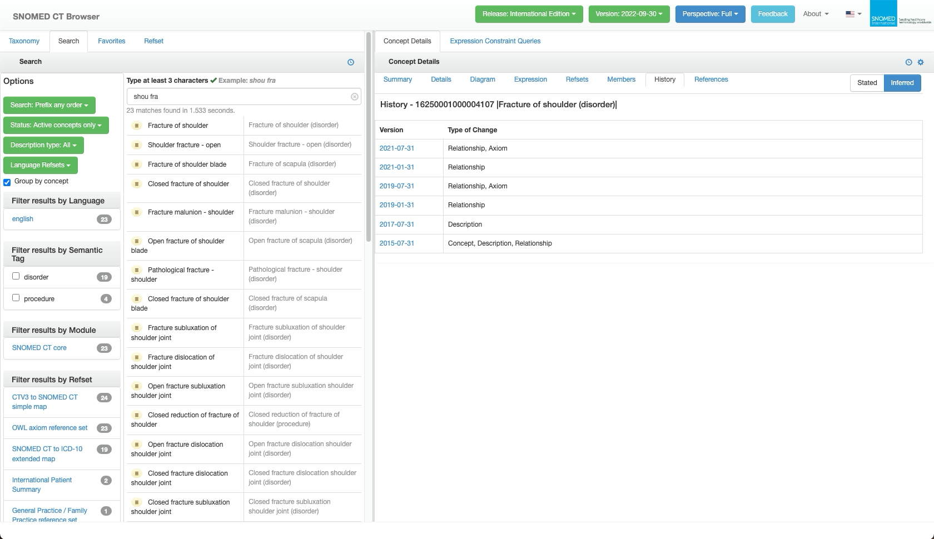Open Perspective: Full dropdown
This screenshot has width=934, height=539.
710,14
